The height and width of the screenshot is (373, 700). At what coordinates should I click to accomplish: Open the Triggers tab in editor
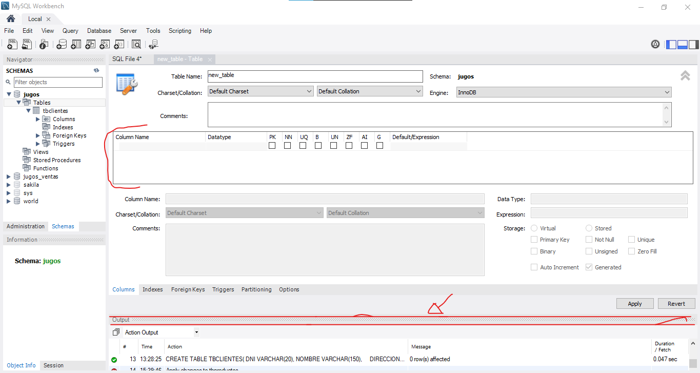pos(223,289)
